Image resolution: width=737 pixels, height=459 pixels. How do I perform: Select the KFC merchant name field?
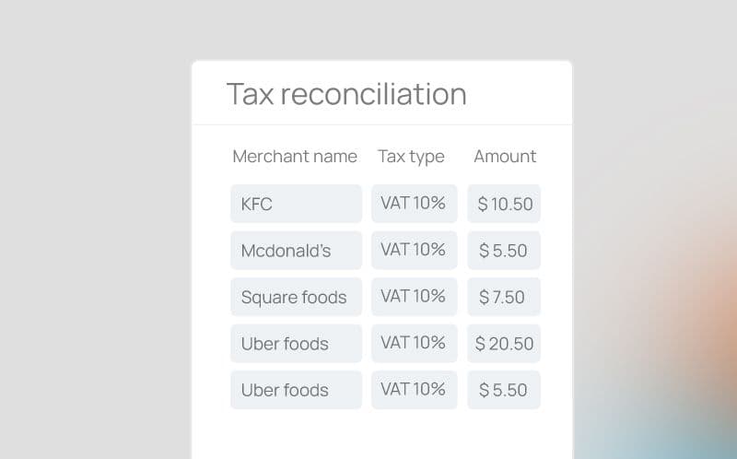pos(296,204)
